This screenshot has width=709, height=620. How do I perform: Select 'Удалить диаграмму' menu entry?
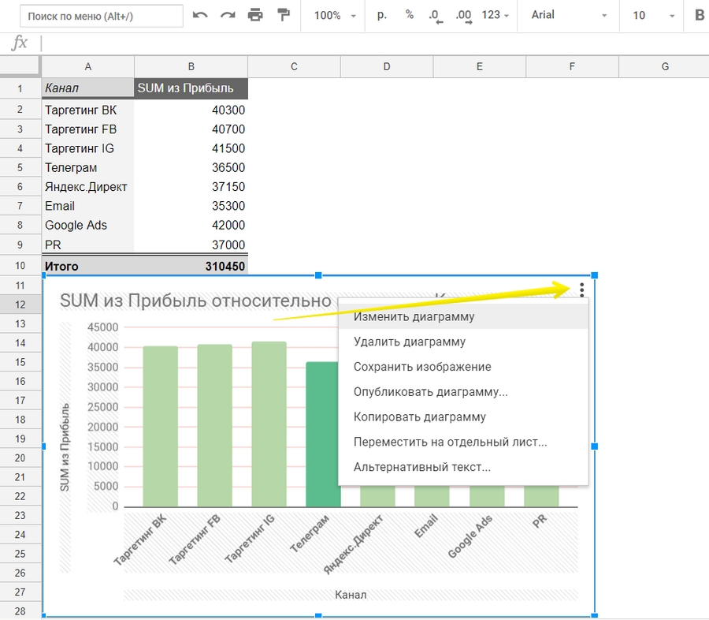click(x=409, y=342)
